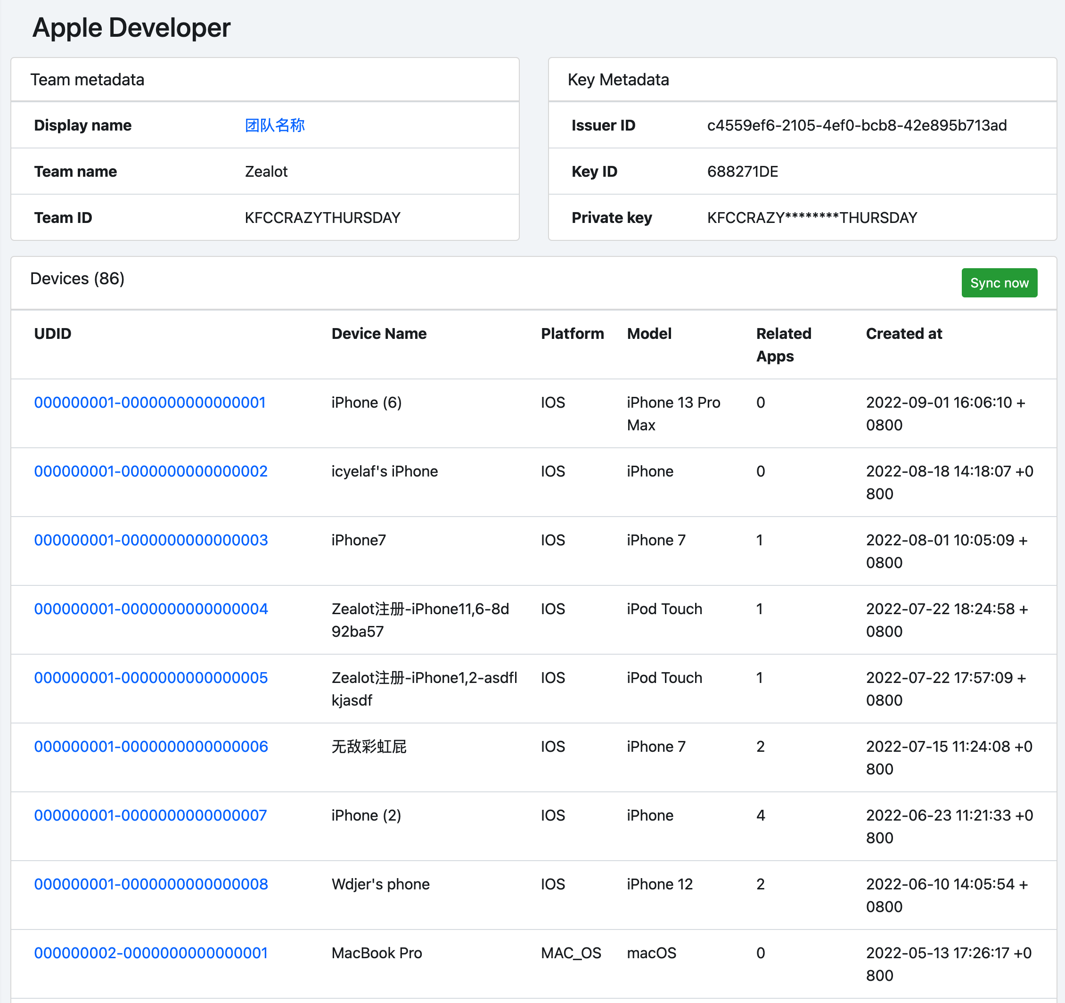Click device name iPhone7
Screen dimensions: 1065x1003
pos(359,540)
